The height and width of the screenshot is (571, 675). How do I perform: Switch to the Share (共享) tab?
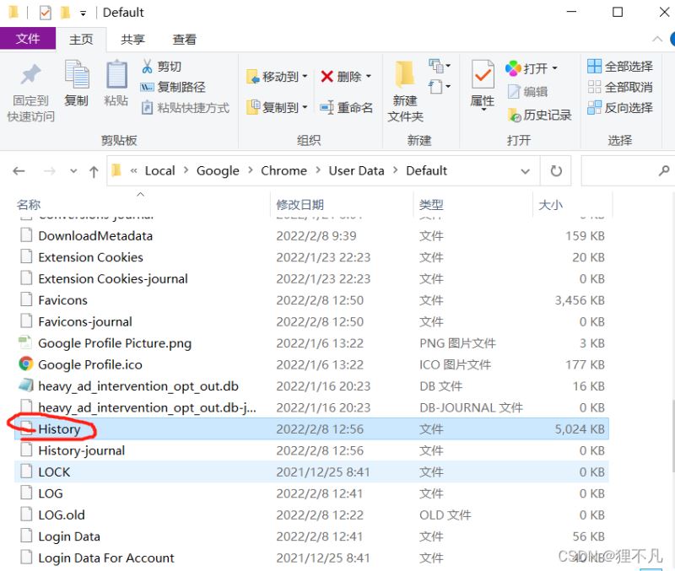pyautogui.click(x=132, y=40)
